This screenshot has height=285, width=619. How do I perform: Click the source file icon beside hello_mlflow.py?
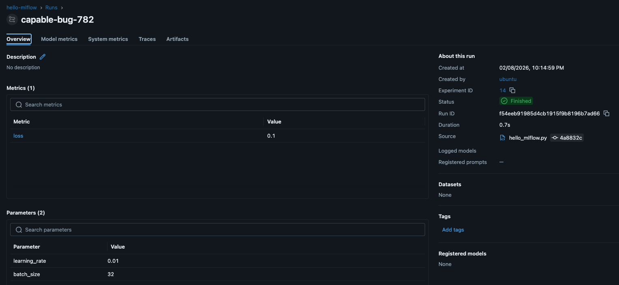coord(502,138)
